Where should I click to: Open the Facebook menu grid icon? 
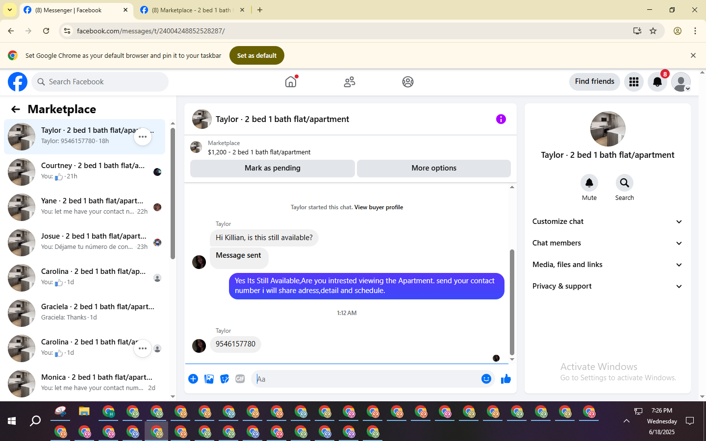click(634, 82)
